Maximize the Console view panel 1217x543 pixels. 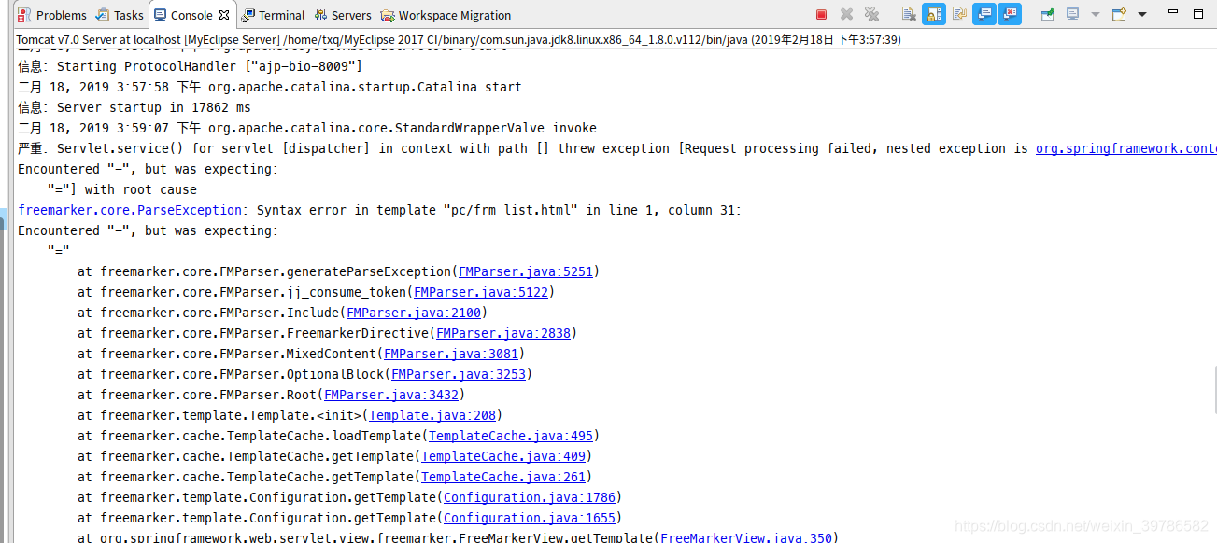1198,14
